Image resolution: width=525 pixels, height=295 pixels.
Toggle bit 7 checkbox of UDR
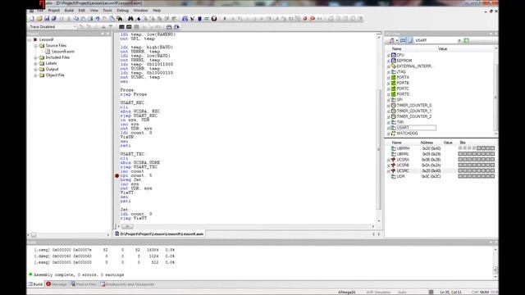point(460,176)
